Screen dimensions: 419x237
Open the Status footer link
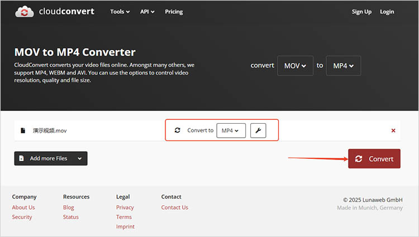(x=70, y=217)
